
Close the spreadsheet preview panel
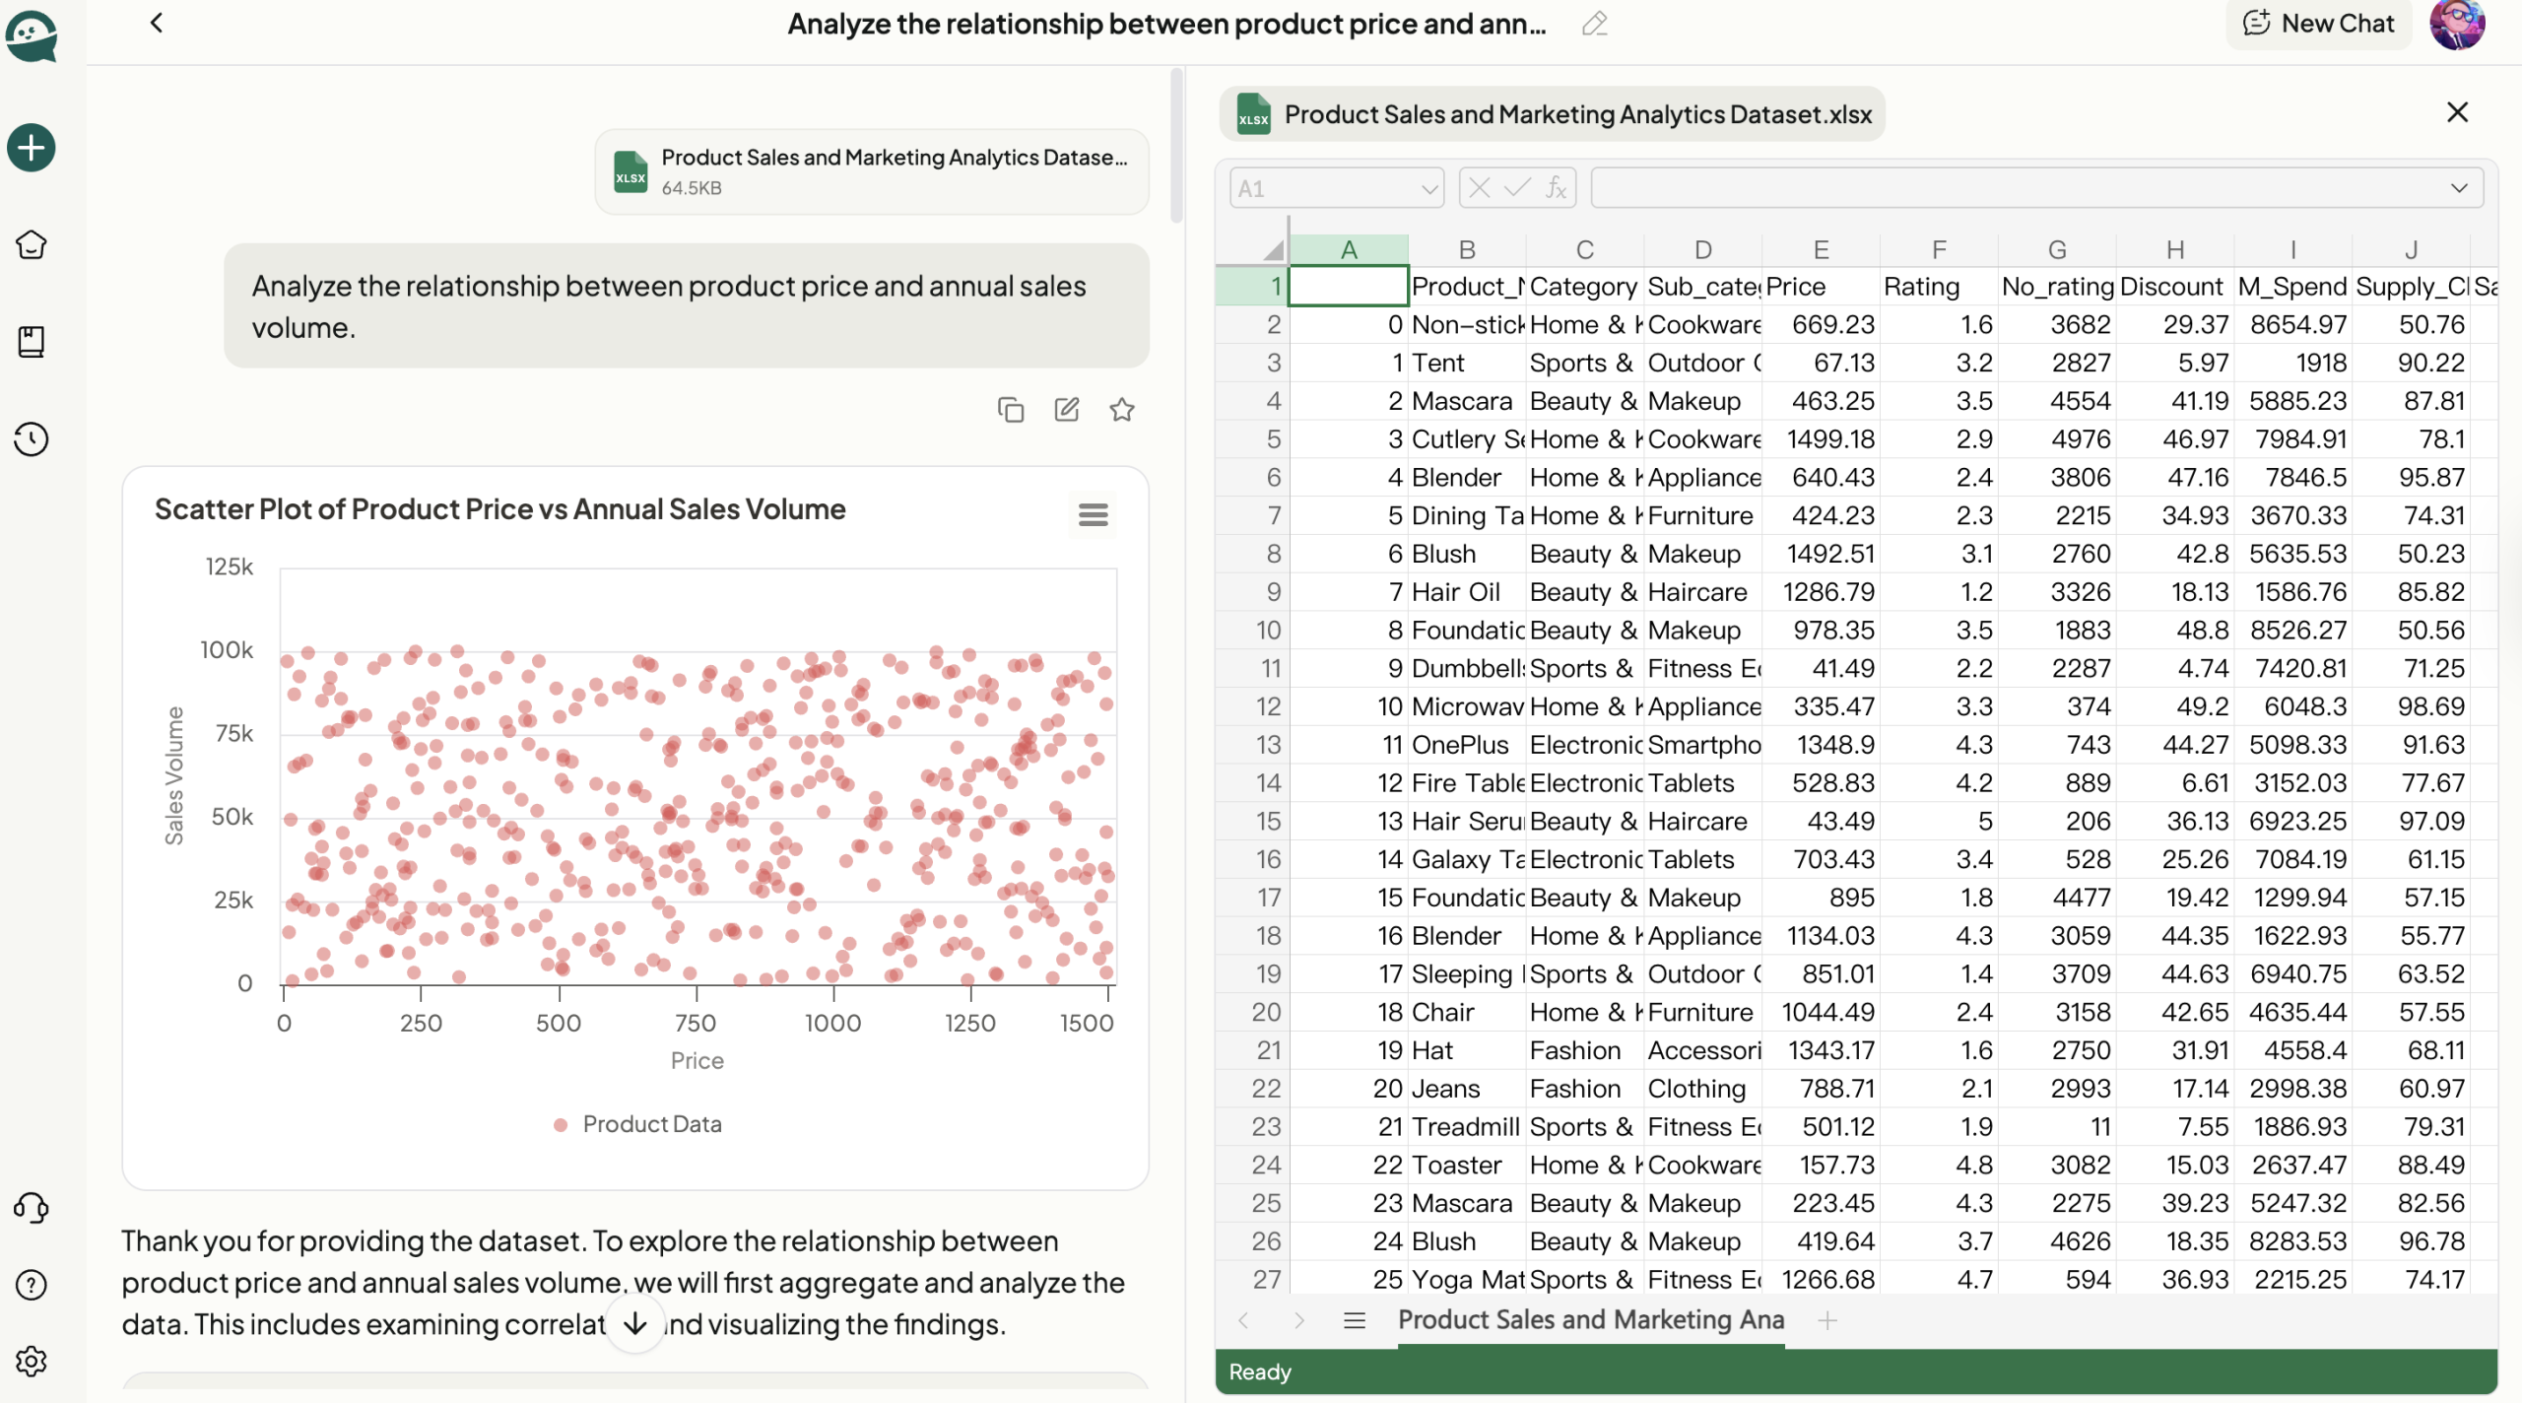point(2457,112)
